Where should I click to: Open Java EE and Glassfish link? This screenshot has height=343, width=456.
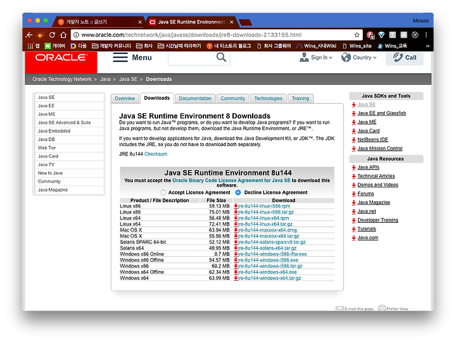point(381,113)
